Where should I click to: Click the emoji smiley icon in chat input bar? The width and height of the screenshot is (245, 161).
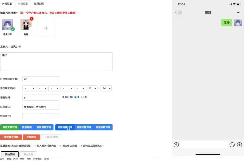(x=233, y=144)
